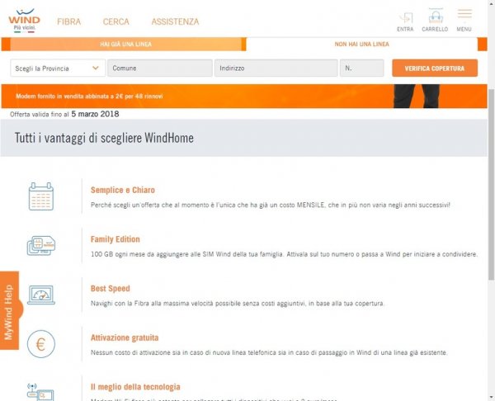Viewport: 495px width, 401px height.
Task: Click the euro coin icon beside Attivazione gratuita
Action: click(x=41, y=344)
